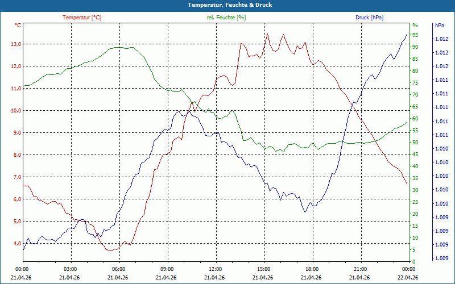The width and height of the screenshot is (455, 284).
Task: Click the 95 tick on the humidity axis
Action: 415,35
